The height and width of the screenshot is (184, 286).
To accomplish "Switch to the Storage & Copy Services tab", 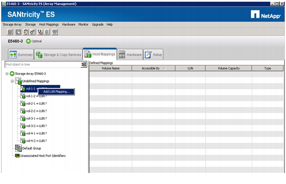I will [x=58, y=55].
